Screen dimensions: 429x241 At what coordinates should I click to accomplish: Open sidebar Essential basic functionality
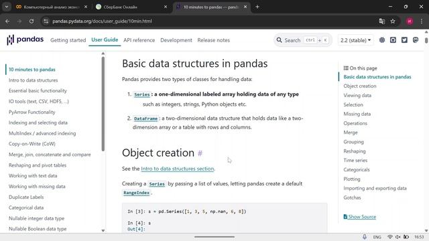[38, 91]
